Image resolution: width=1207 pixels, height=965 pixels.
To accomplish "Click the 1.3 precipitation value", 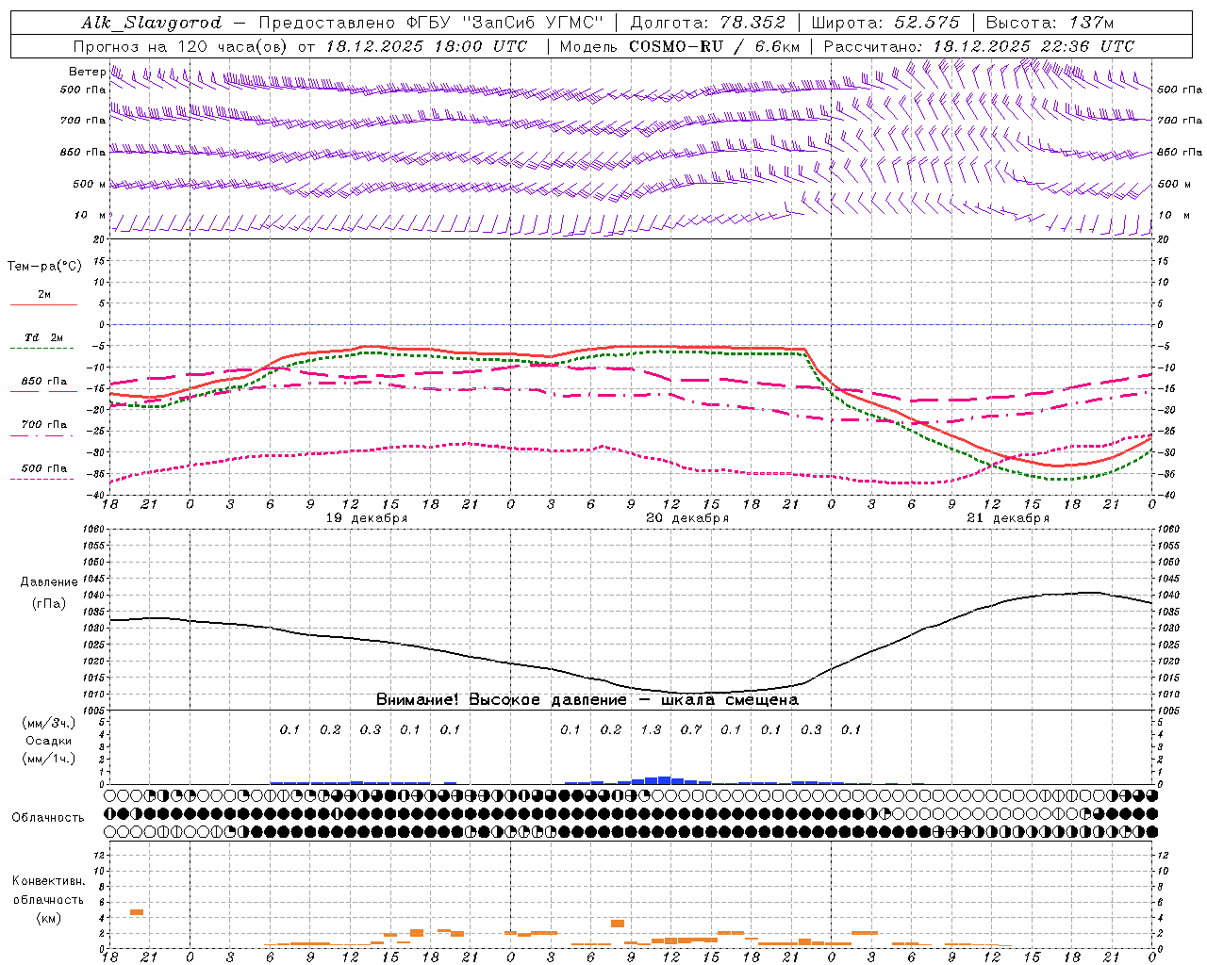I will pos(651,729).
